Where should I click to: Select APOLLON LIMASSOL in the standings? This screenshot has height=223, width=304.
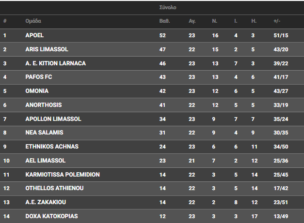point(53,119)
